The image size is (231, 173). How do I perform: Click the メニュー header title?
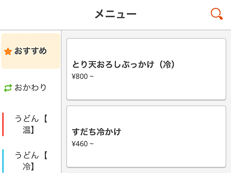tap(115, 14)
